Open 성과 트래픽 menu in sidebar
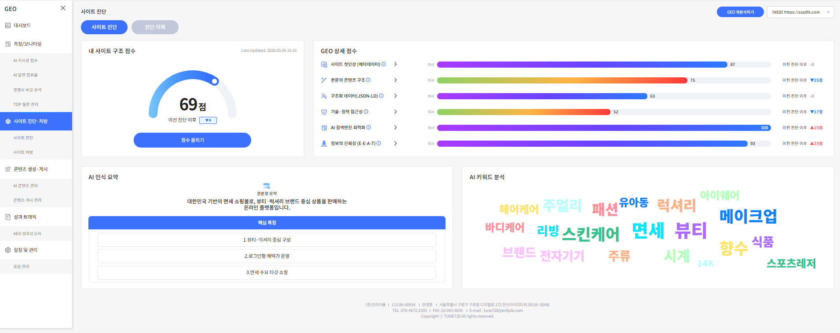The image size is (840, 333). click(x=36, y=217)
